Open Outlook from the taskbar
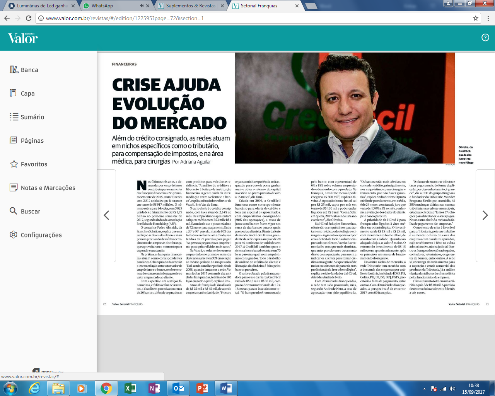Screen dimensions: 495x396 tap(178, 388)
